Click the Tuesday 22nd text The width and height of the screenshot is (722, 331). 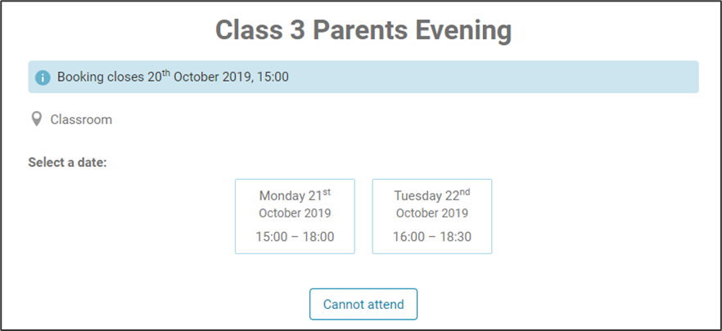pos(432,195)
